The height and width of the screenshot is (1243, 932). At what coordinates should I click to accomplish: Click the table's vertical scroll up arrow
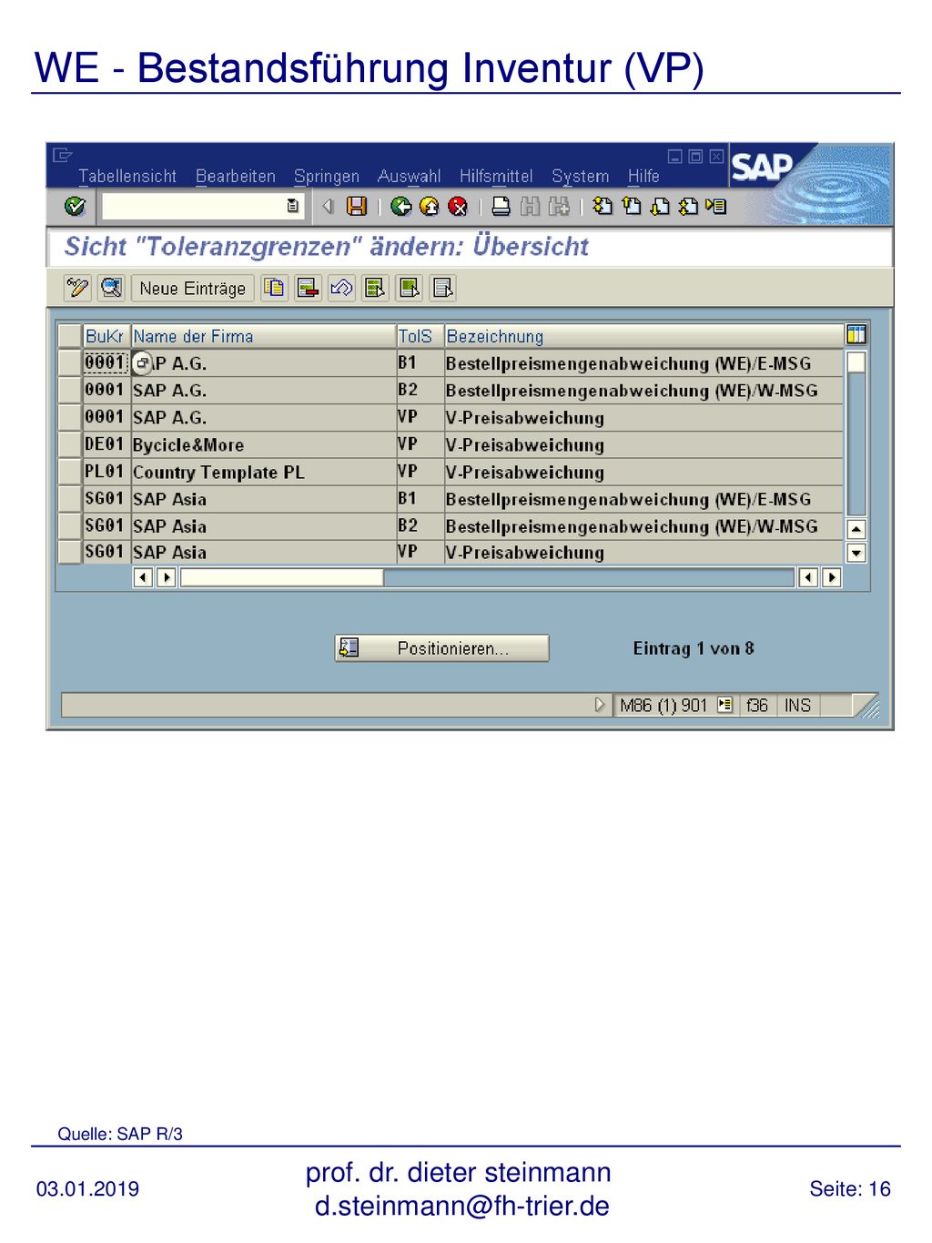pyautogui.click(x=856, y=529)
